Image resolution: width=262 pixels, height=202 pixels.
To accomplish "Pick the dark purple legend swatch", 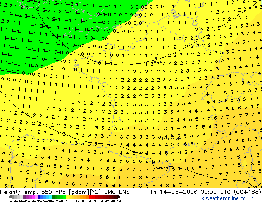I will point(24,197).
